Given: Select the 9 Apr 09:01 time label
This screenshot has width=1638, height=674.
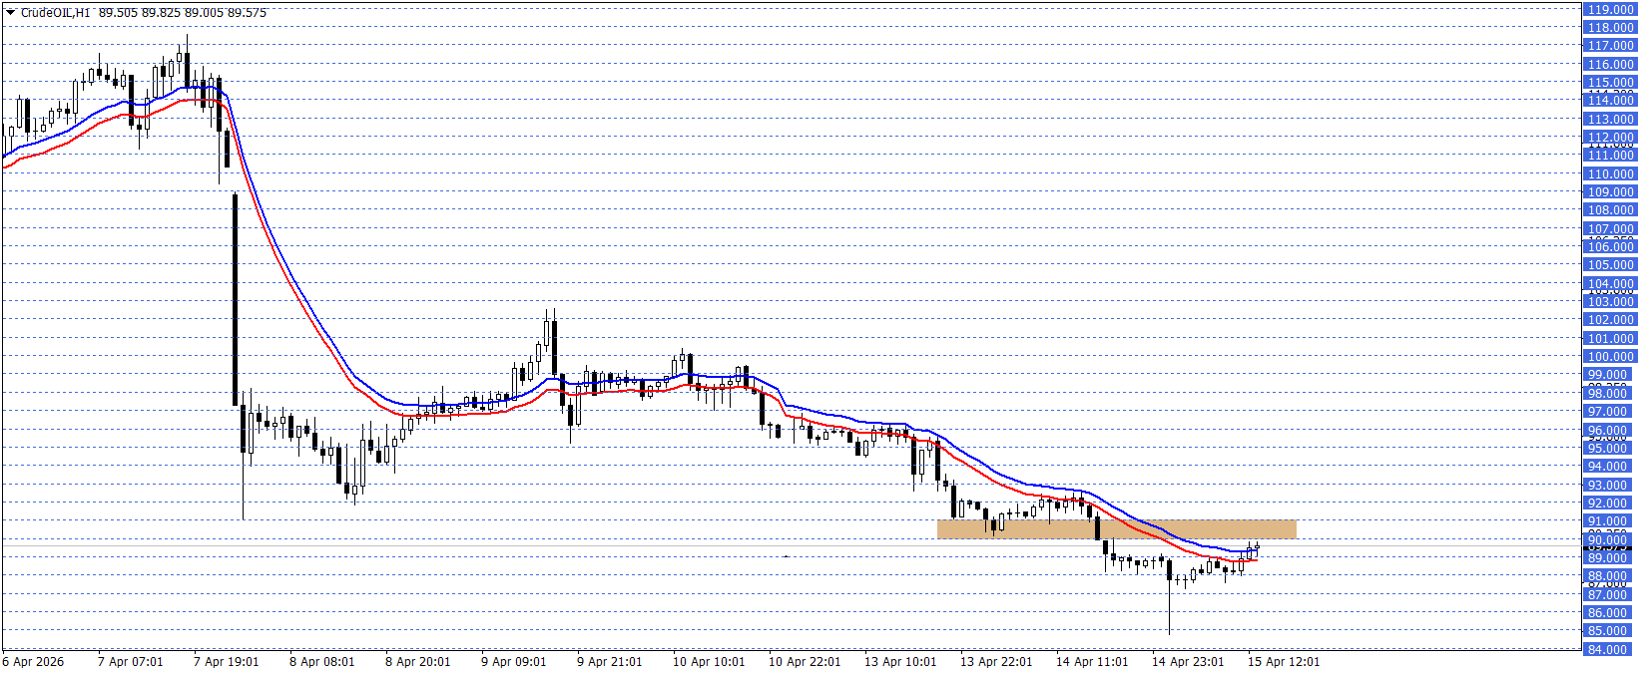Looking at the screenshot, I should (513, 662).
